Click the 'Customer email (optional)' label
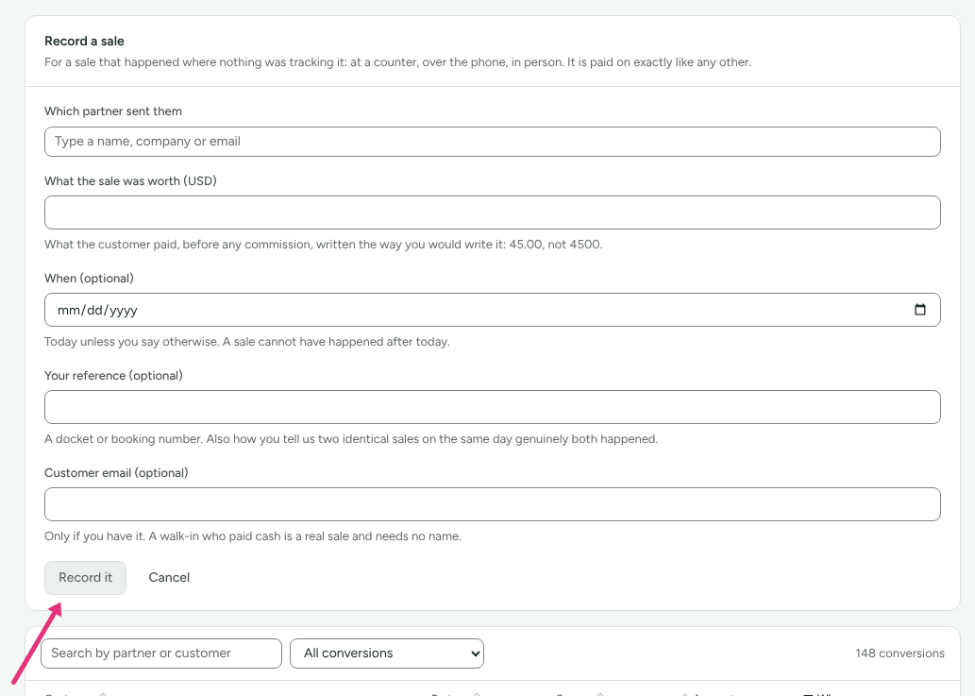Screen dimensions: 975x696 116,473
